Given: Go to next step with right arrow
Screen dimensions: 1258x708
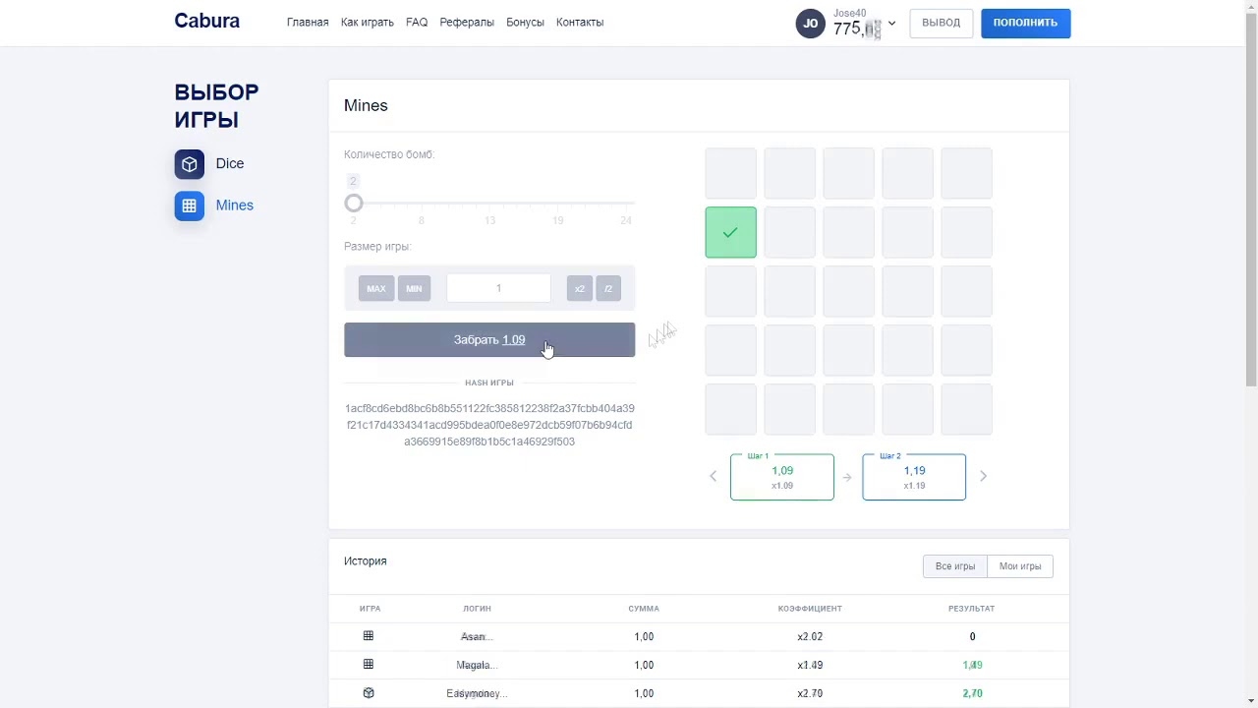Looking at the screenshot, I should pos(983,477).
